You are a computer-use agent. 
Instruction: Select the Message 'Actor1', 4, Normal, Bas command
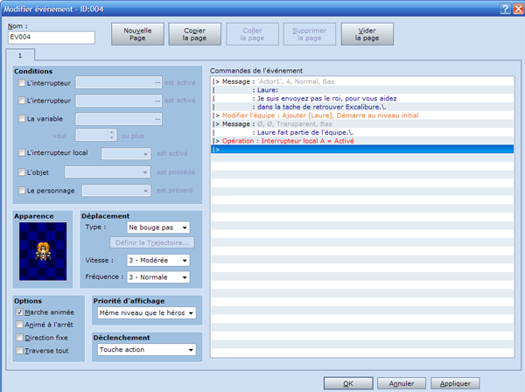click(362, 81)
